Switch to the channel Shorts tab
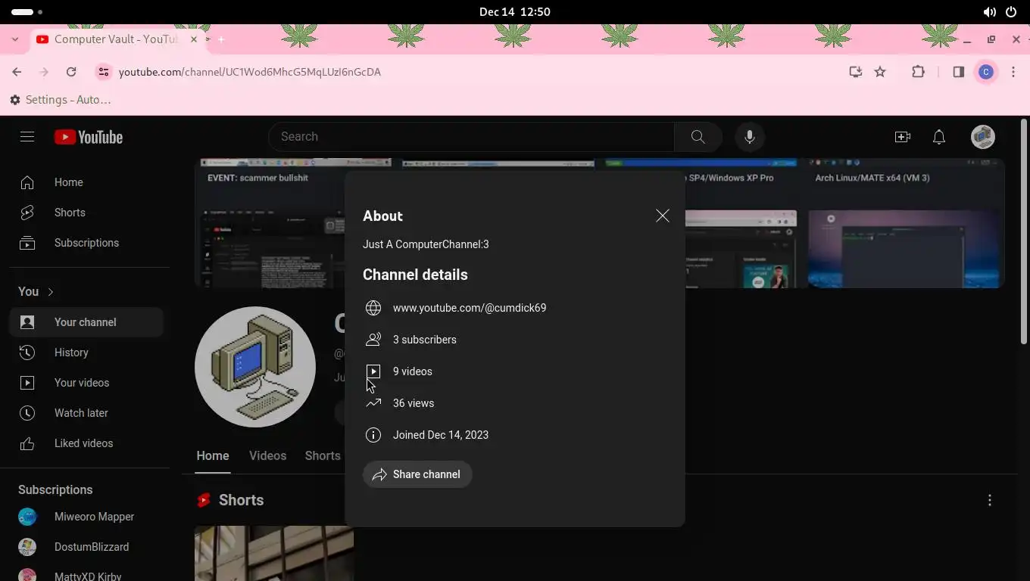Viewport: 1030px width, 581px height. (x=323, y=456)
